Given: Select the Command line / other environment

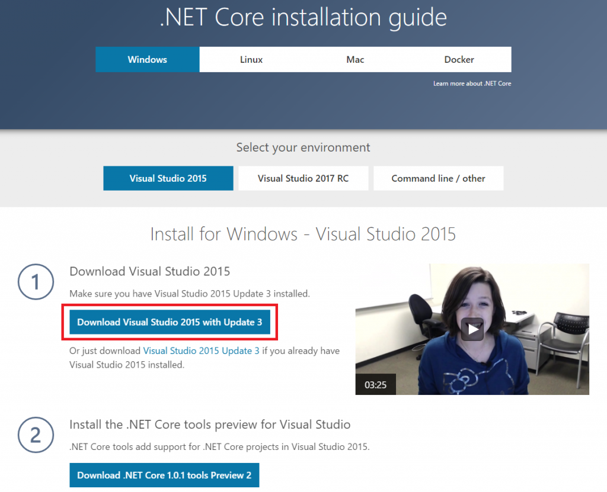Looking at the screenshot, I should point(438,178).
